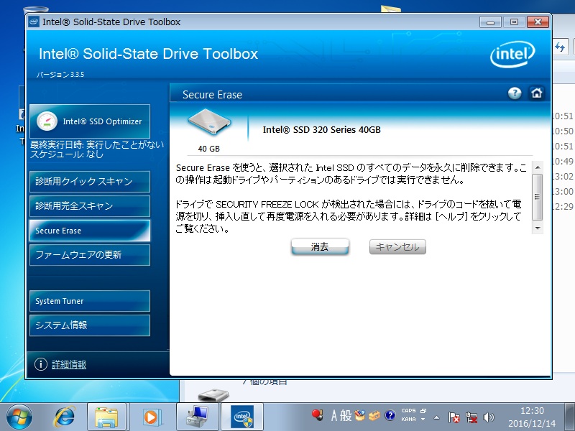Open Windows Explorer folder taskbar icon
Image resolution: width=575 pixels, height=431 pixels.
tap(106, 417)
